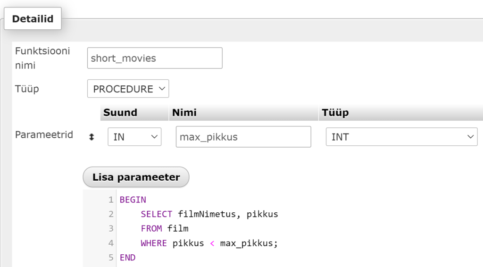Focus the short_movies function name field
Image resolution: width=483 pixels, height=267 pixels.
coord(154,58)
